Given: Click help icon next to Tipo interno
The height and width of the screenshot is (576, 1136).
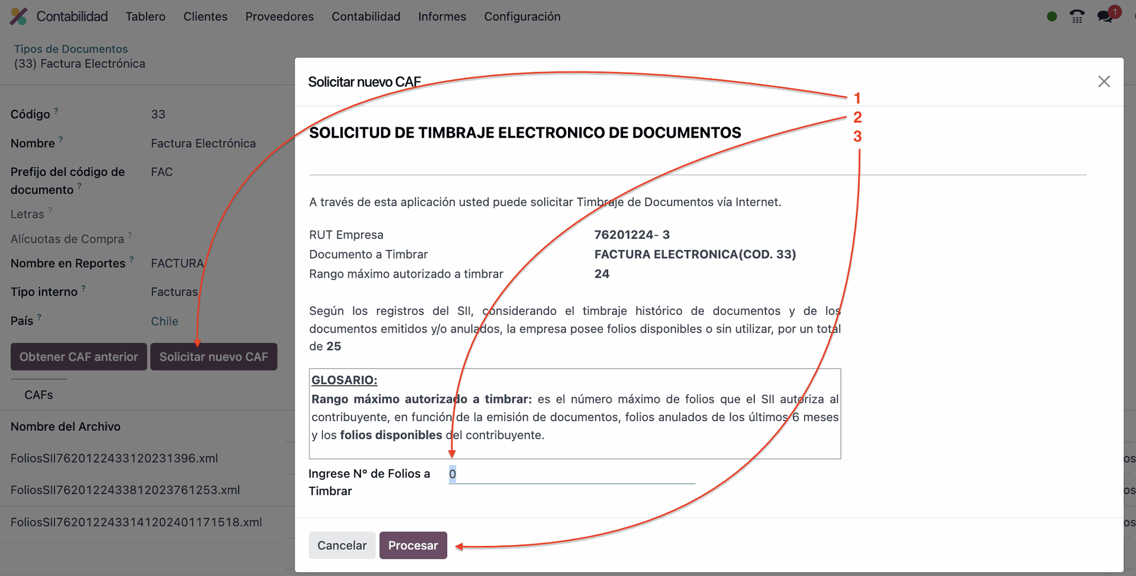Looking at the screenshot, I should click(83, 288).
